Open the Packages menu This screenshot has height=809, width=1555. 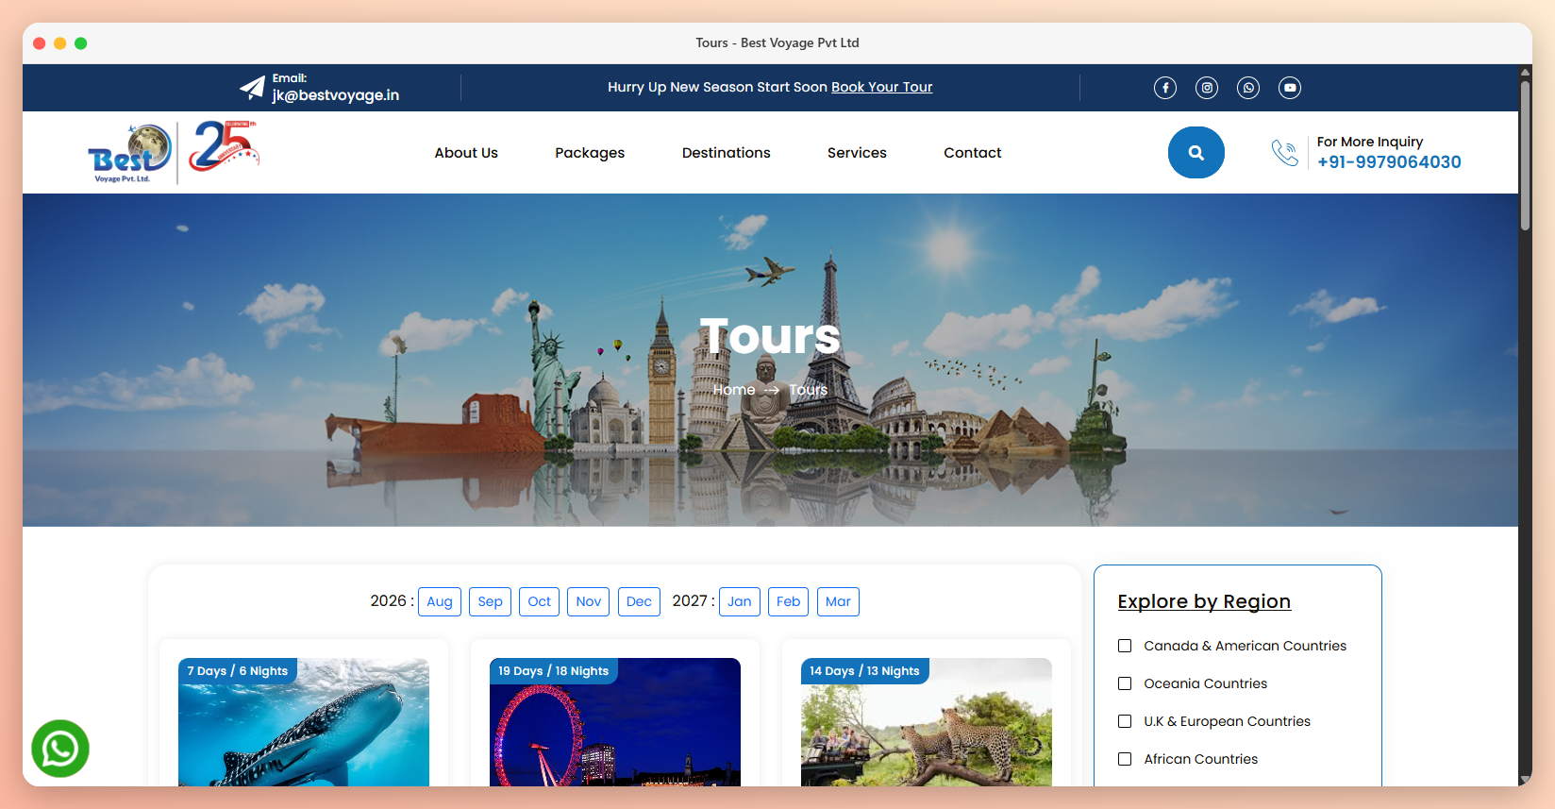point(590,153)
